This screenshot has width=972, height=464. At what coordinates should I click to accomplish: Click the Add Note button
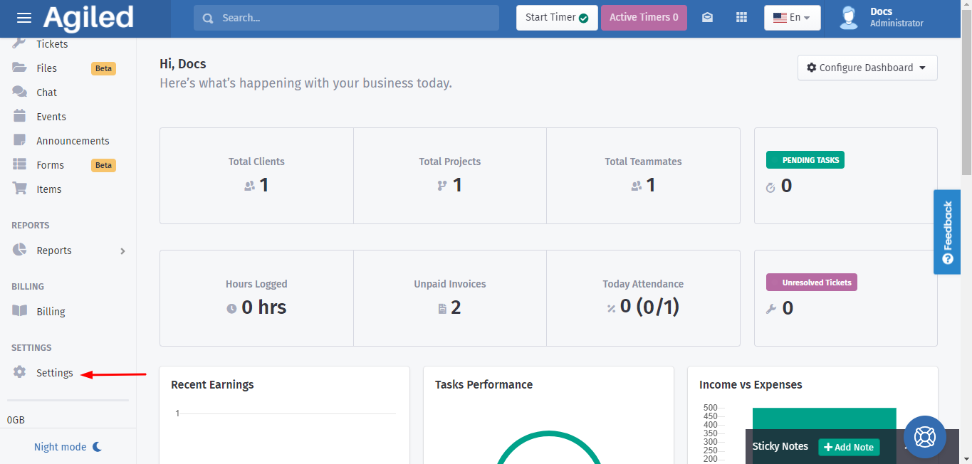coord(848,447)
